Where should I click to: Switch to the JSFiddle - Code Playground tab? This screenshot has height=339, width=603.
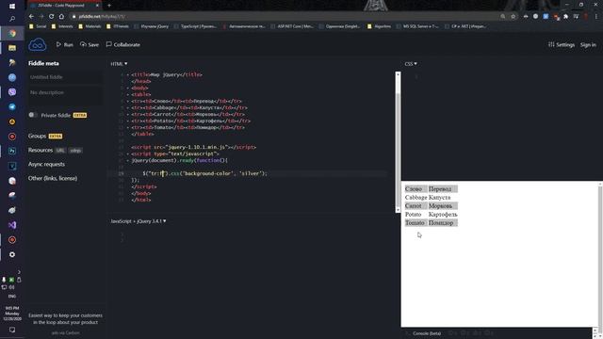(63, 6)
